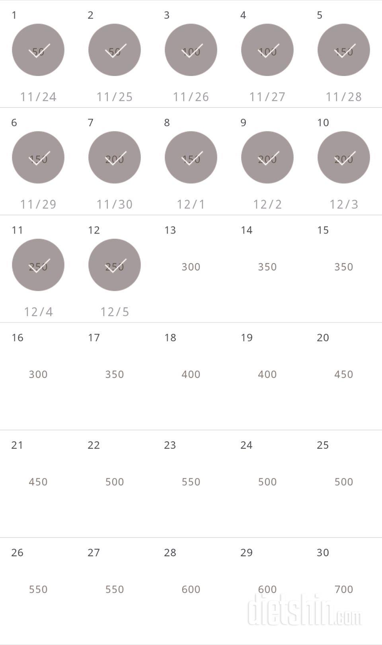Tap the completed day 1 checkmark circle
The width and height of the screenshot is (382, 645).
click(x=38, y=50)
